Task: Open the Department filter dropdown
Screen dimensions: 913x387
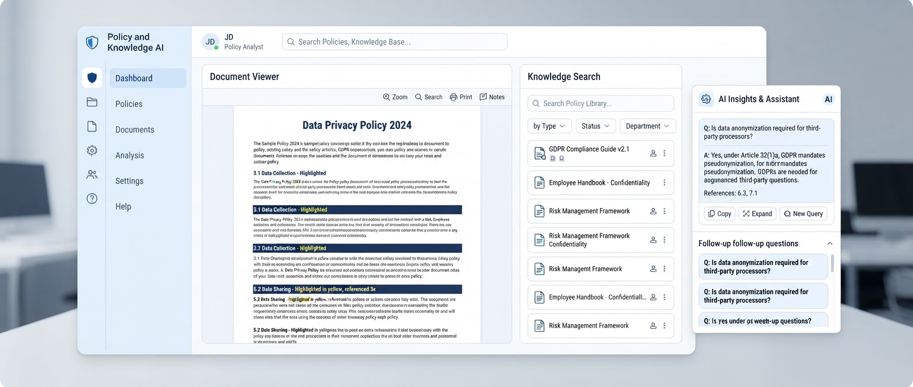Action: 648,126
